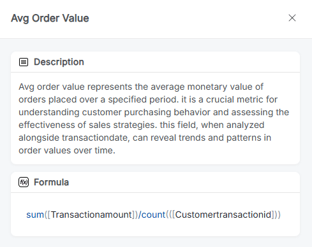Click first description line starting 'Avg order value'

tap(141, 87)
